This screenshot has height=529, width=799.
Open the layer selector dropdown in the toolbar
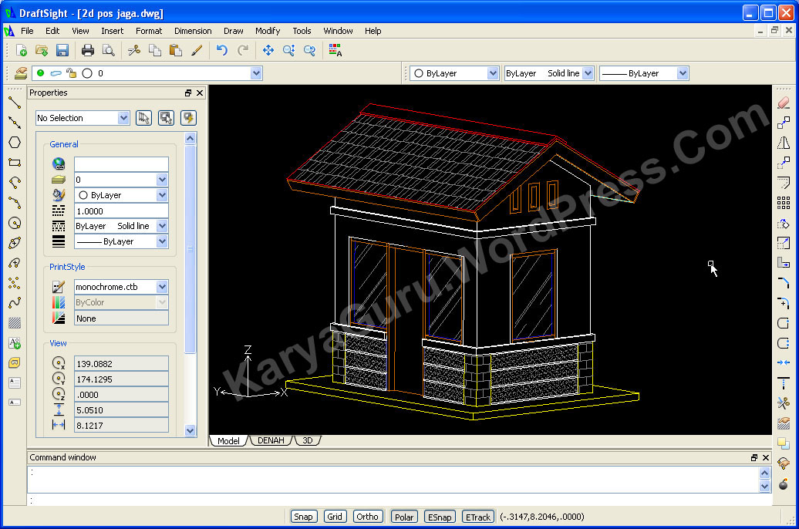pos(256,73)
